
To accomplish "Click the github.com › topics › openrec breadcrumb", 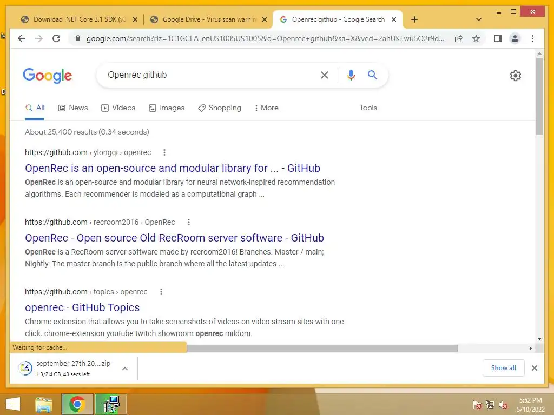I will [86, 292].
